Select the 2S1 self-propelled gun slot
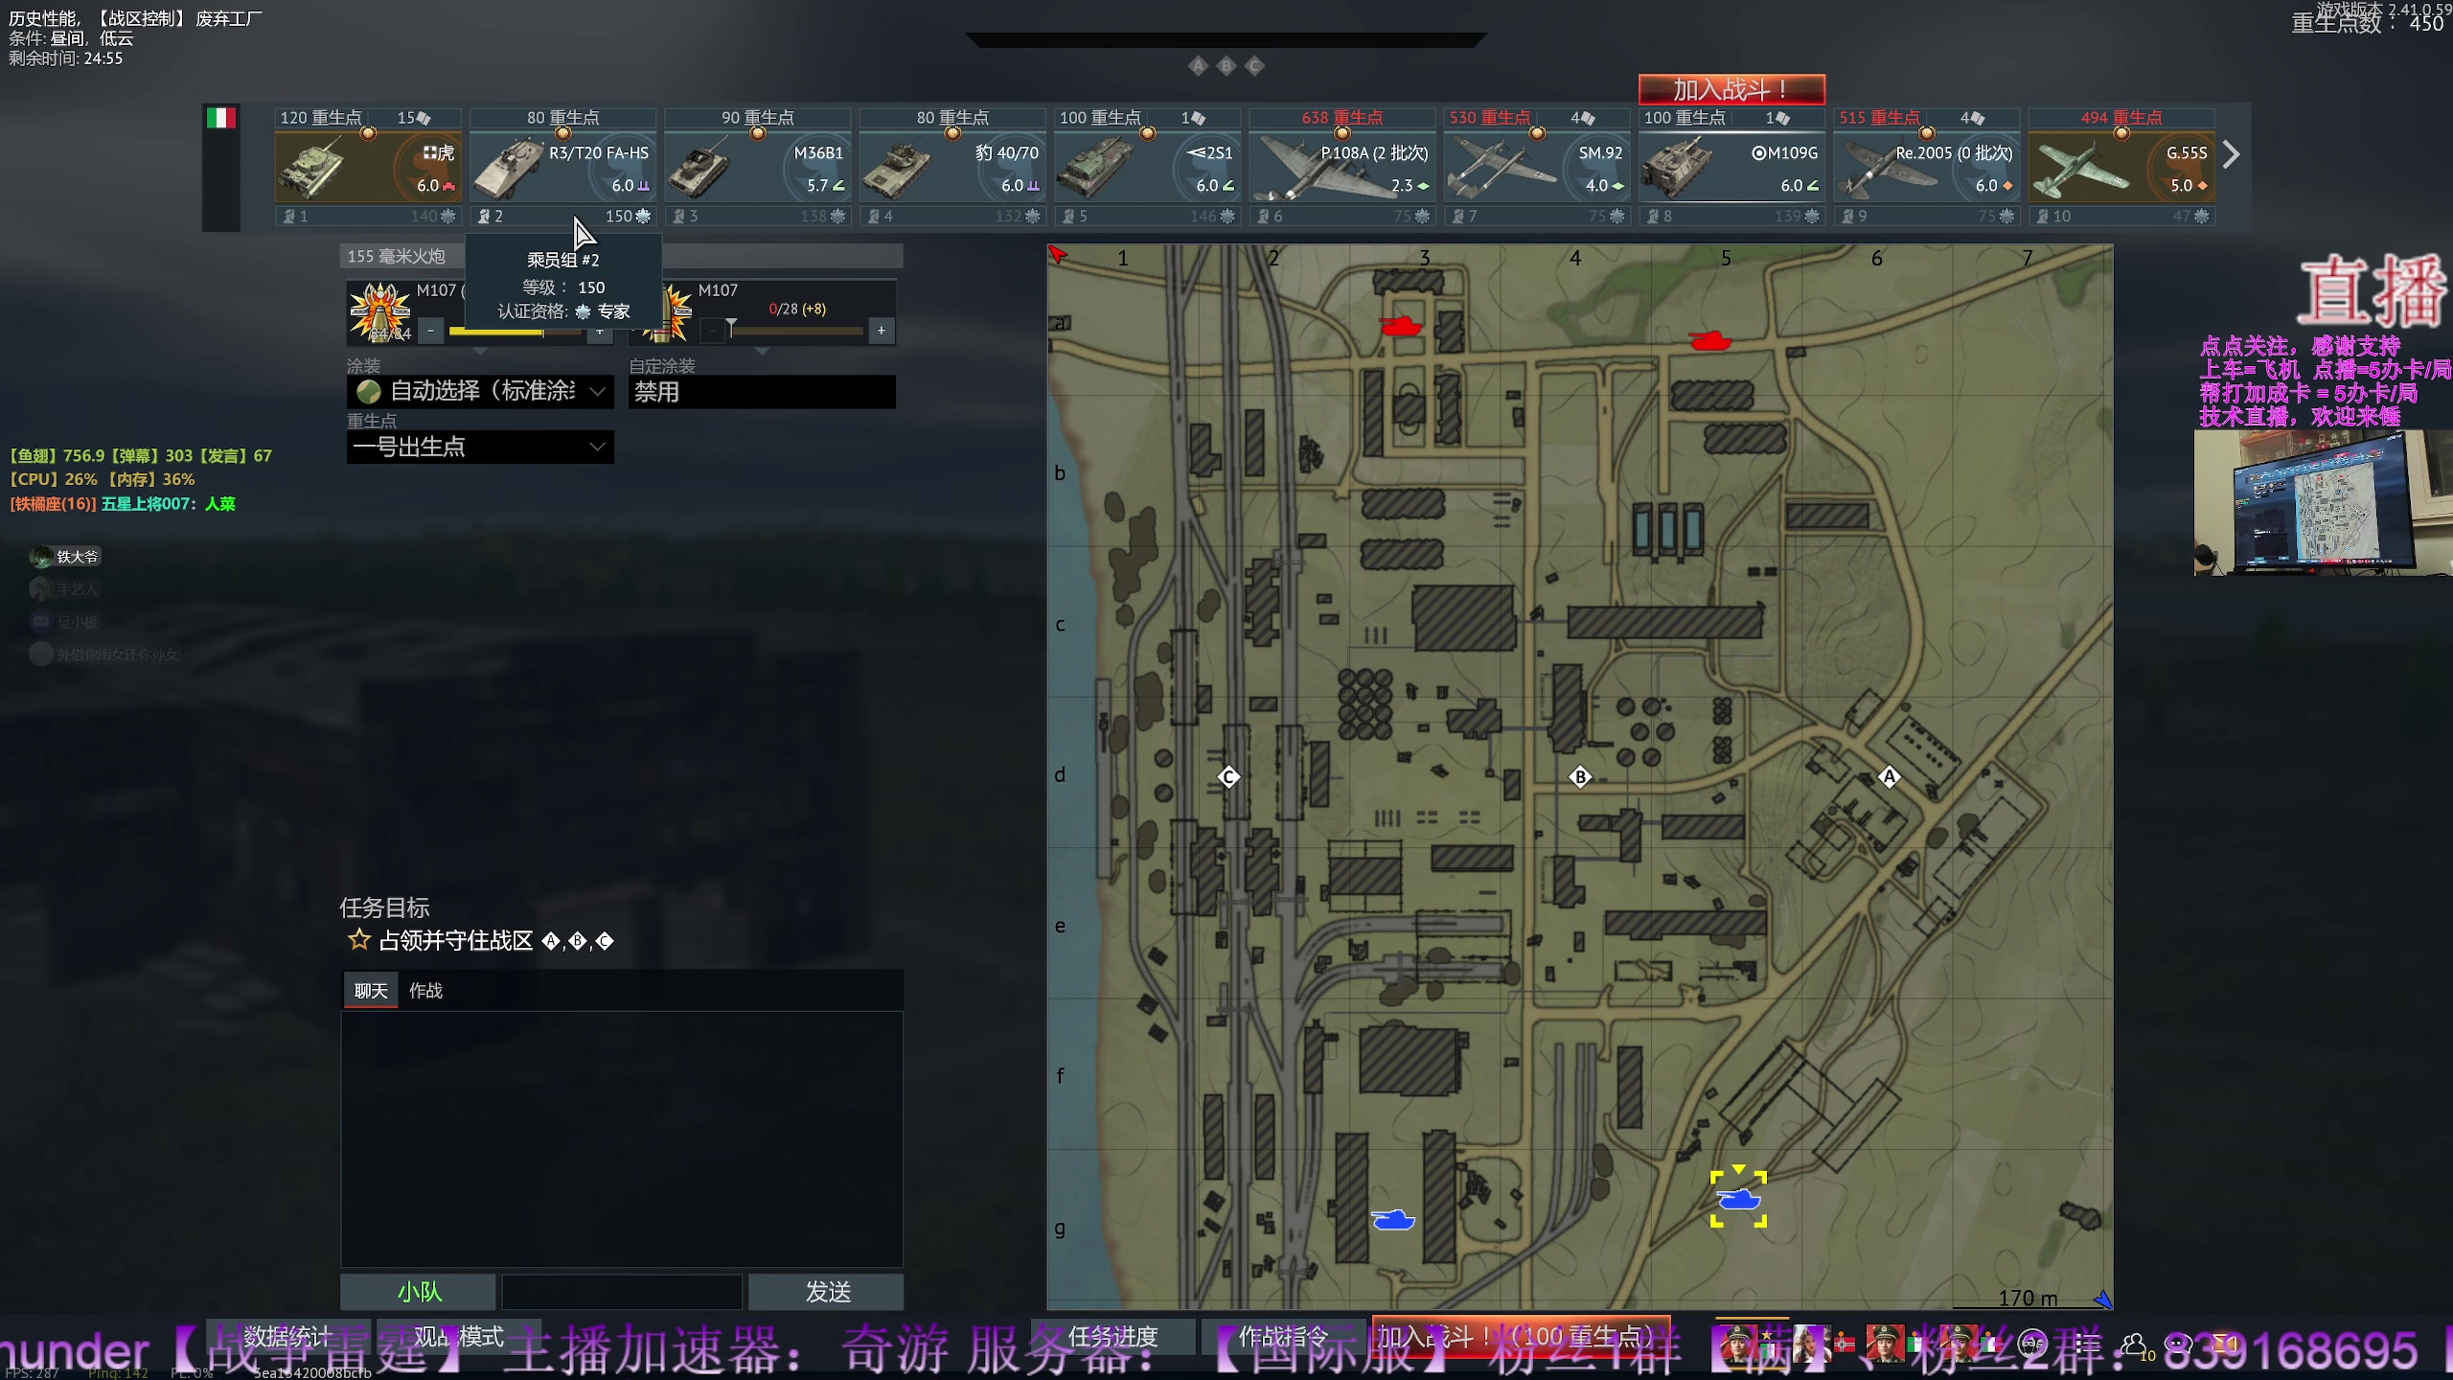Viewport: 2453px width, 1380px height. (1147, 168)
